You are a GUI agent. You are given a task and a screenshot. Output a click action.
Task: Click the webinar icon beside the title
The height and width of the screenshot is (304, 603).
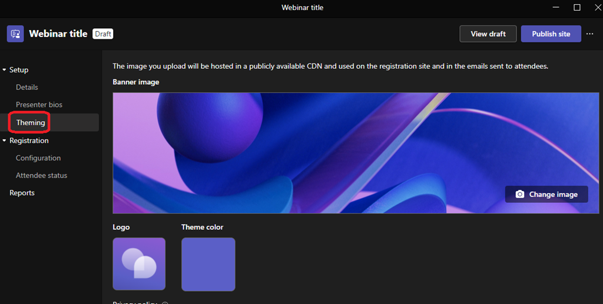(15, 34)
